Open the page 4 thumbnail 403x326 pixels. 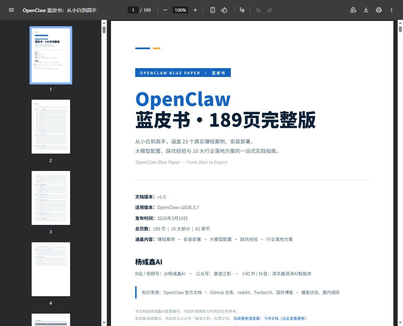click(x=51, y=269)
